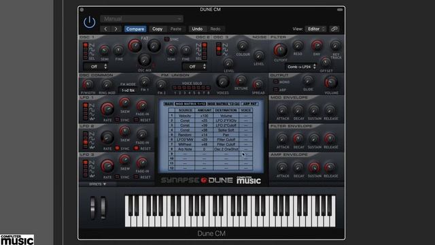Click the unison SPREAD knob
Viewport: 435px width, 245px height.
point(258,84)
